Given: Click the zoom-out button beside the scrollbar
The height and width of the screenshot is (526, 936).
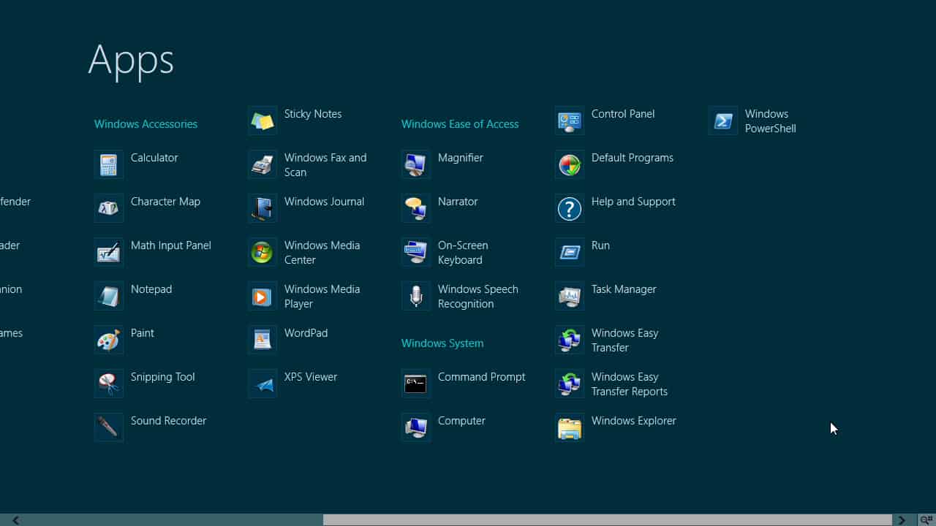Looking at the screenshot, I should click(926, 520).
